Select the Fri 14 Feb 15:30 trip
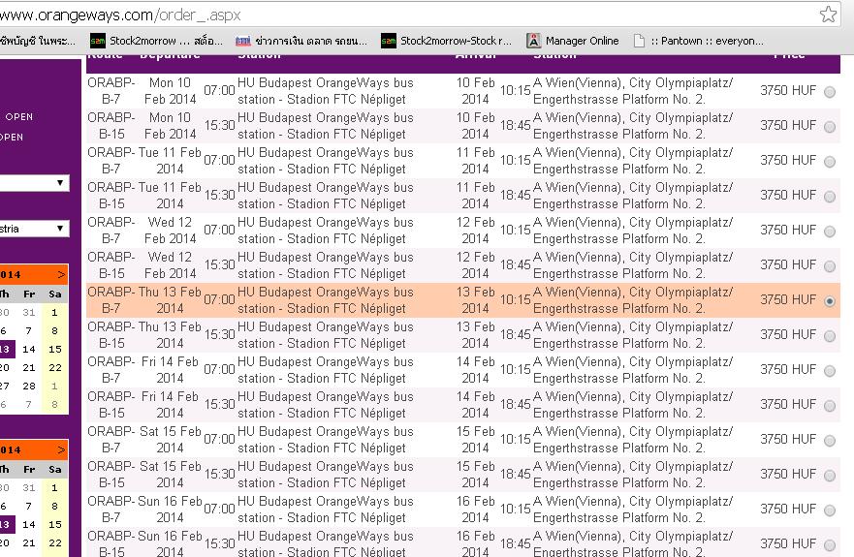Screen dimensions: 854x557 [x=830, y=406]
